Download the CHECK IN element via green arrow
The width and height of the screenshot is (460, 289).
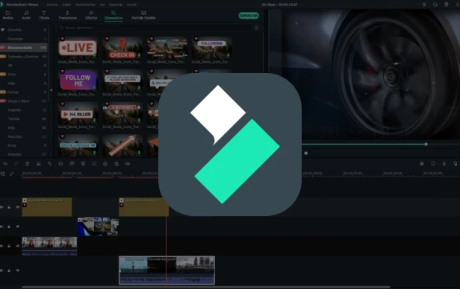pos(139,55)
